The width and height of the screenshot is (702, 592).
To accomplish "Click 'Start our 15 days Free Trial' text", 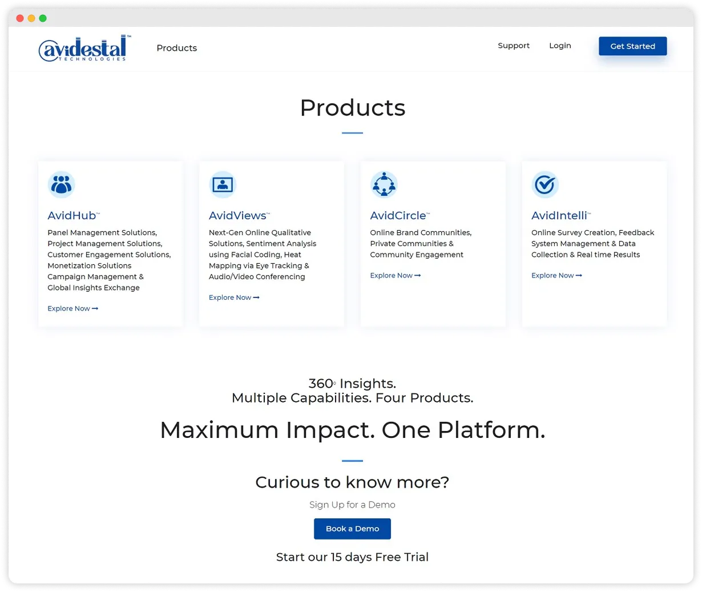I will point(352,557).
